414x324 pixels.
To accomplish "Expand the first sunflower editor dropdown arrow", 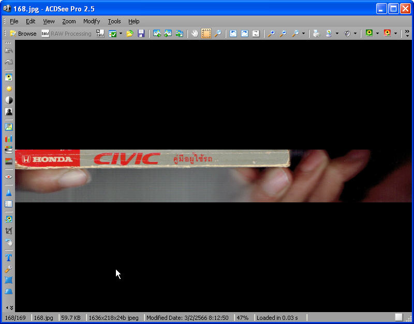I will pos(377,34).
